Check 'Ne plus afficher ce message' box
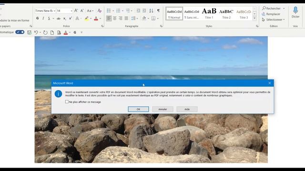 point(67,102)
